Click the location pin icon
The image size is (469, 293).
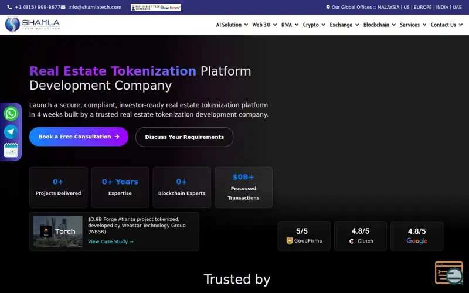[x=328, y=7]
